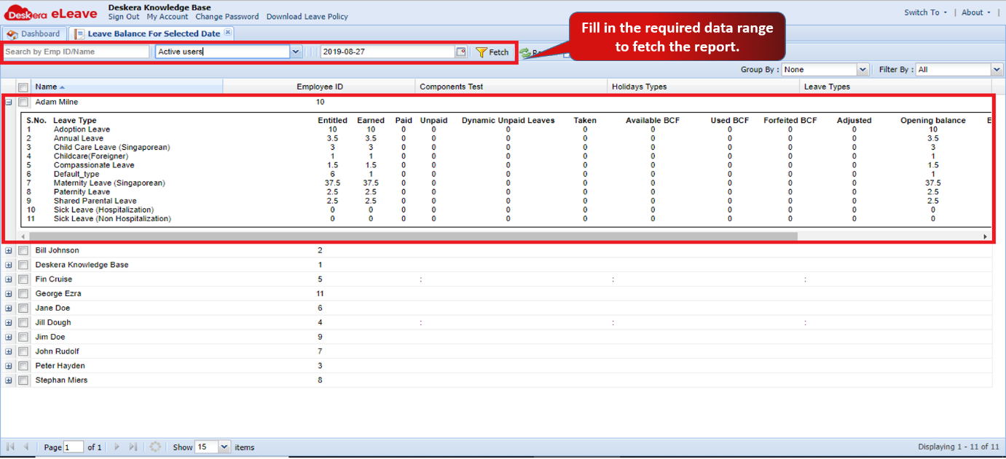Screen dimensions: 1006x459
Task: Expand Fin Cruise's leave details
Action: 9,279
